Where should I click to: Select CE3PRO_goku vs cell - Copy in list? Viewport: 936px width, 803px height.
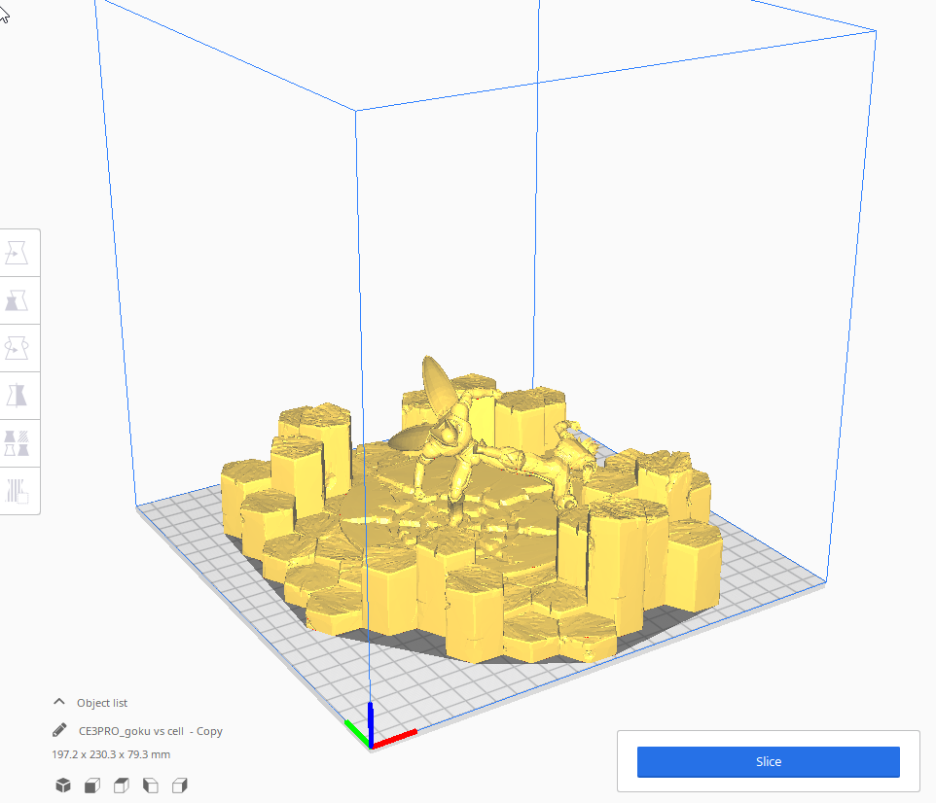[150, 730]
